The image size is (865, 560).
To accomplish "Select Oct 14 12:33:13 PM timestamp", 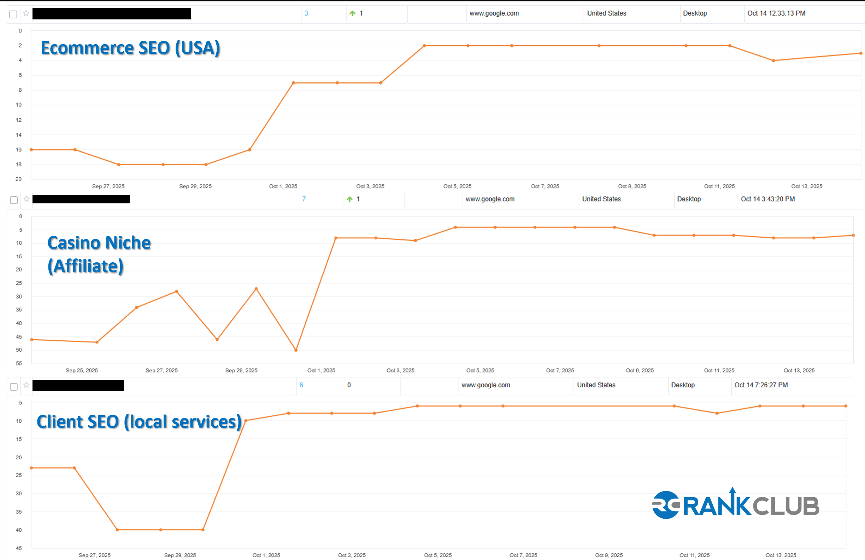I will (776, 13).
